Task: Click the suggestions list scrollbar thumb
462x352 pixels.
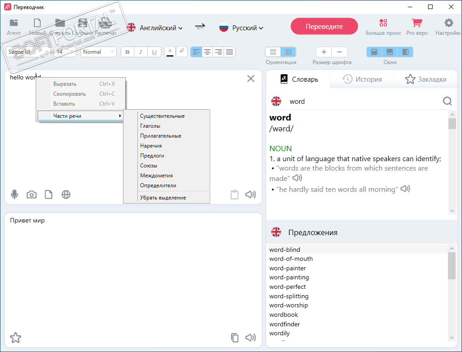Action: coord(452,265)
